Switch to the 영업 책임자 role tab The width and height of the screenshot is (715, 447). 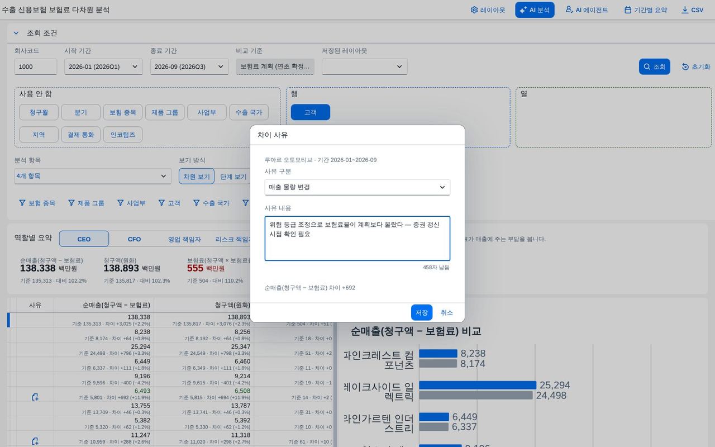(184, 239)
